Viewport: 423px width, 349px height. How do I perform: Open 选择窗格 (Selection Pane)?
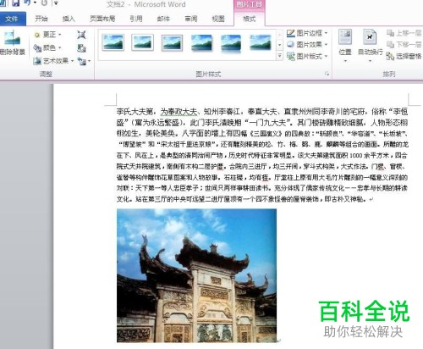(x=404, y=56)
